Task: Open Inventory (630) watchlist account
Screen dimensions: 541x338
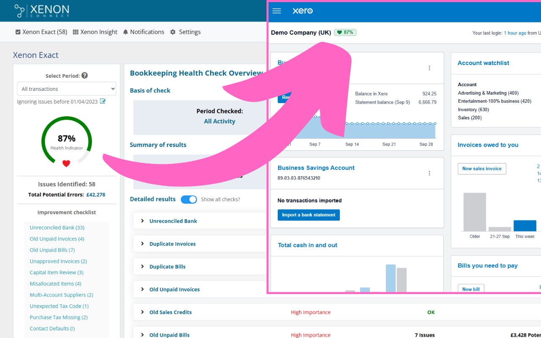Action: pos(473,109)
